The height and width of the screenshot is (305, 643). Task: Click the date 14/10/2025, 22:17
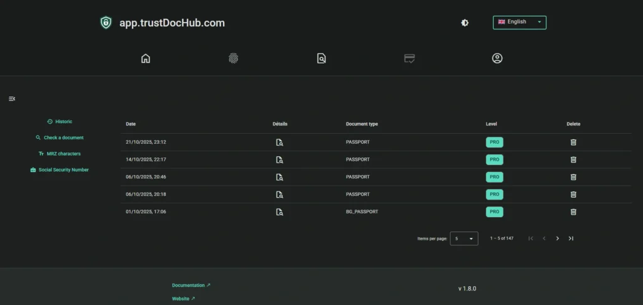coord(146,159)
